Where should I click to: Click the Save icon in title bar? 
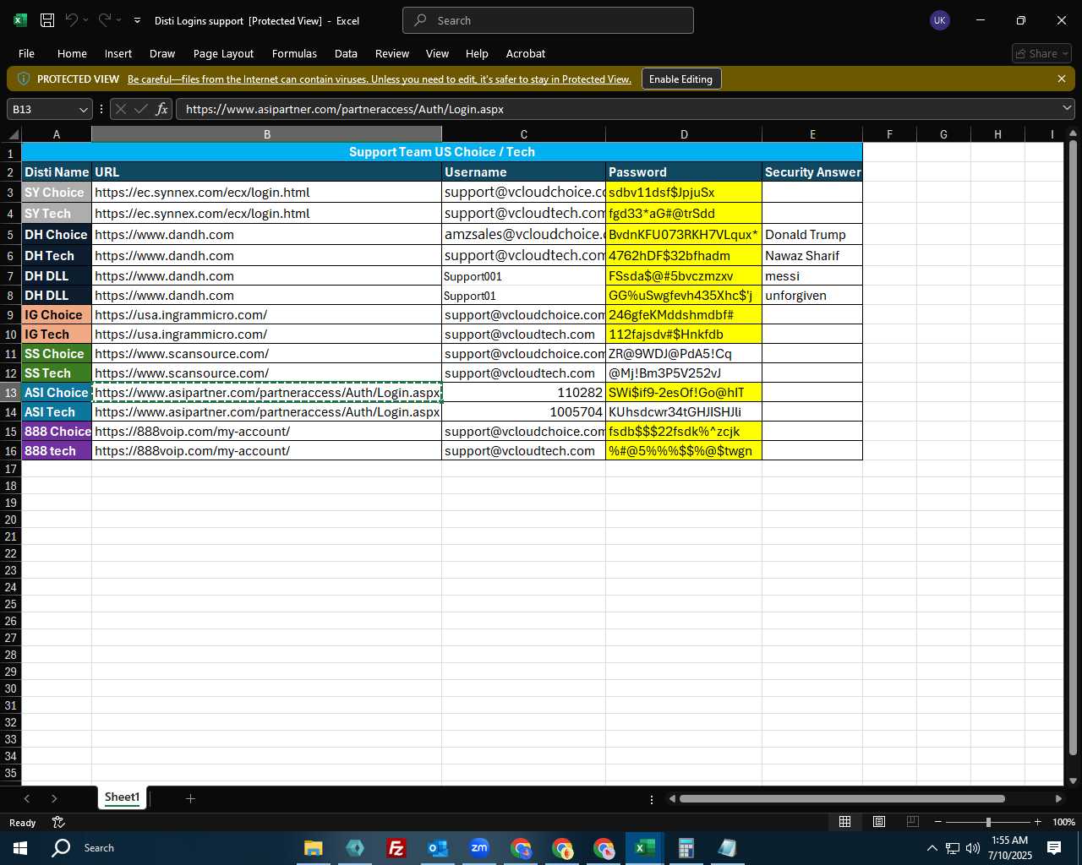coord(47,20)
